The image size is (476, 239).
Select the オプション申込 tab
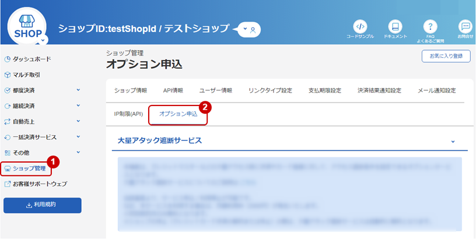(178, 114)
